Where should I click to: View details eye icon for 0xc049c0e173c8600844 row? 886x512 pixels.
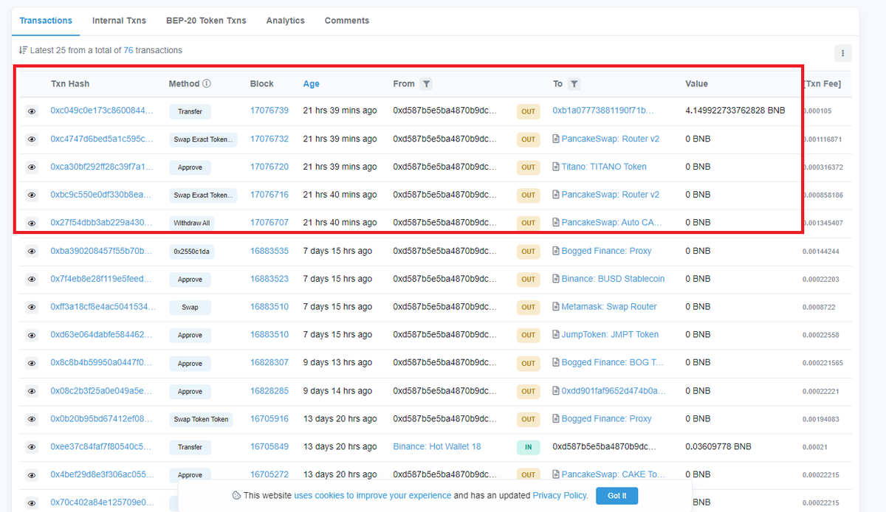point(32,111)
